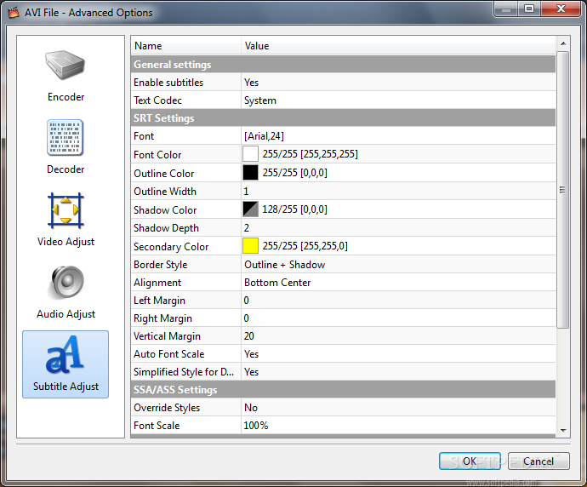Switch to Video Adjust options
This screenshot has width=587, height=487.
click(x=66, y=220)
